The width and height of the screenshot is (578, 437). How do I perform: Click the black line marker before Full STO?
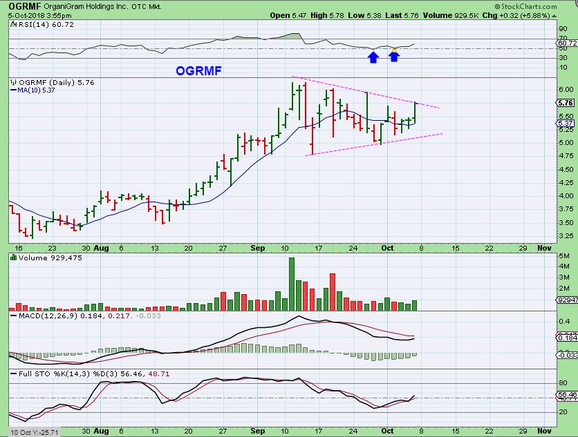tap(14, 374)
